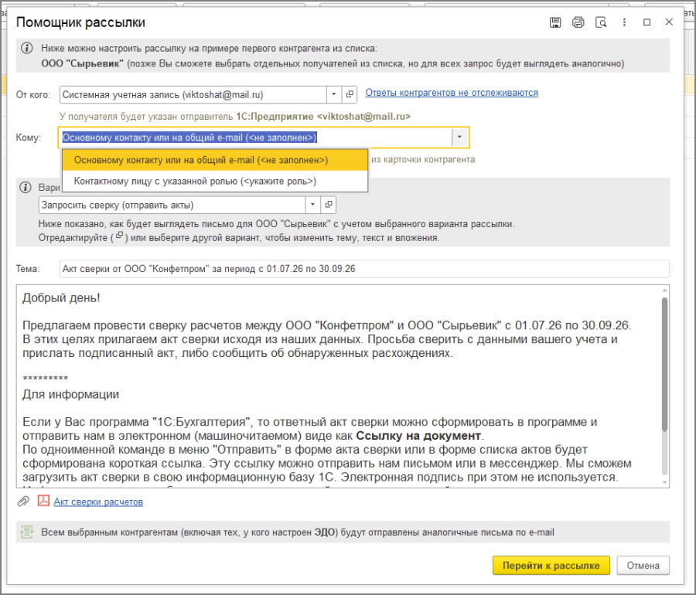Click the edit icon beside mailing variant field
This screenshot has width=696, height=595.
tap(329, 205)
